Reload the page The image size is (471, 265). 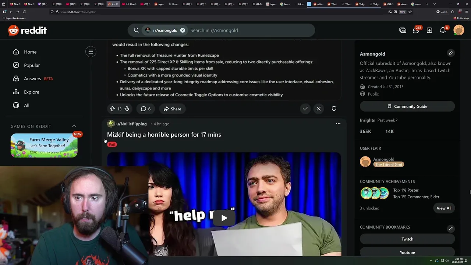pos(24,12)
